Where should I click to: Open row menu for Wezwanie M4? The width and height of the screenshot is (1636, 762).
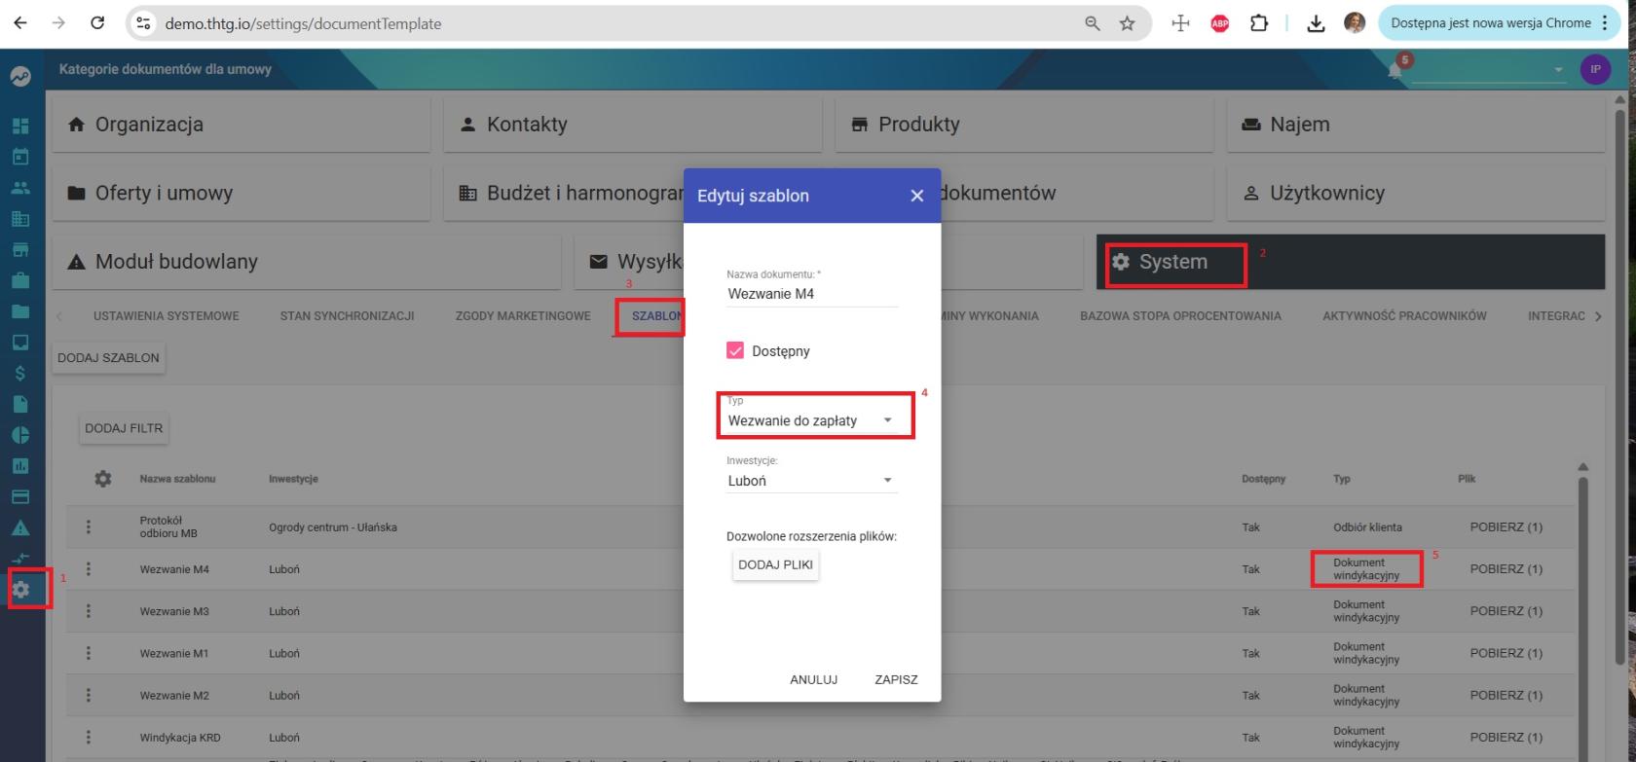pyautogui.click(x=89, y=569)
